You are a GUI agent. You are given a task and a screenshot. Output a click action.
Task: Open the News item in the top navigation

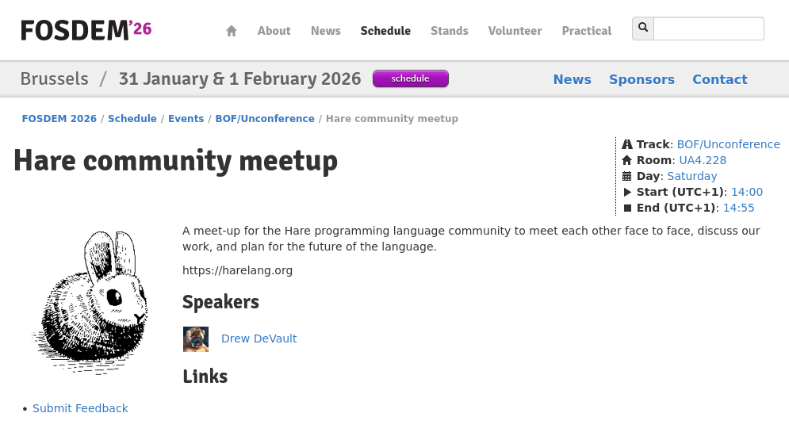tap(326, 31)
